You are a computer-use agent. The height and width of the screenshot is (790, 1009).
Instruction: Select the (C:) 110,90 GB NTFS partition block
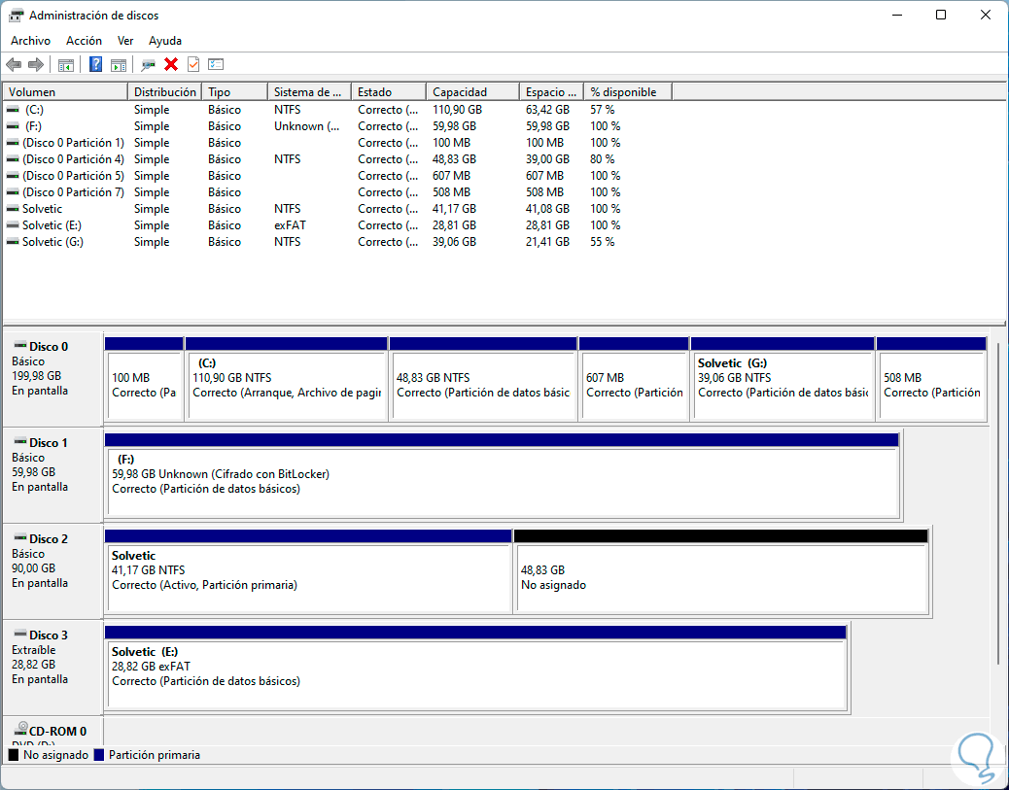[287, 380]
